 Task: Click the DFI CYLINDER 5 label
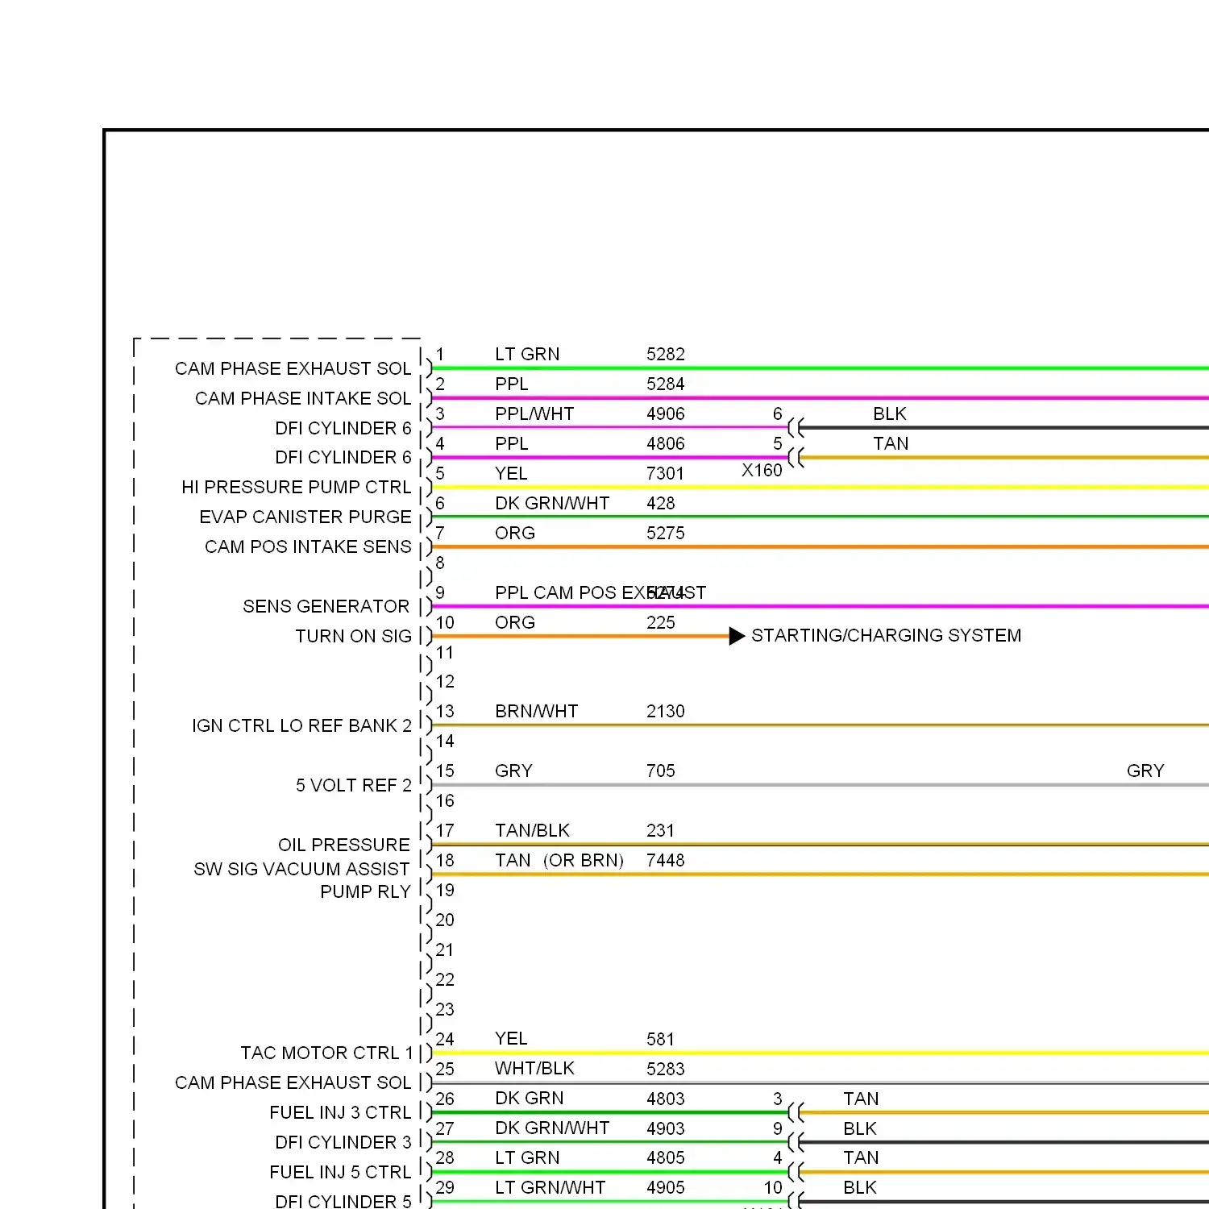(343, 1201)
